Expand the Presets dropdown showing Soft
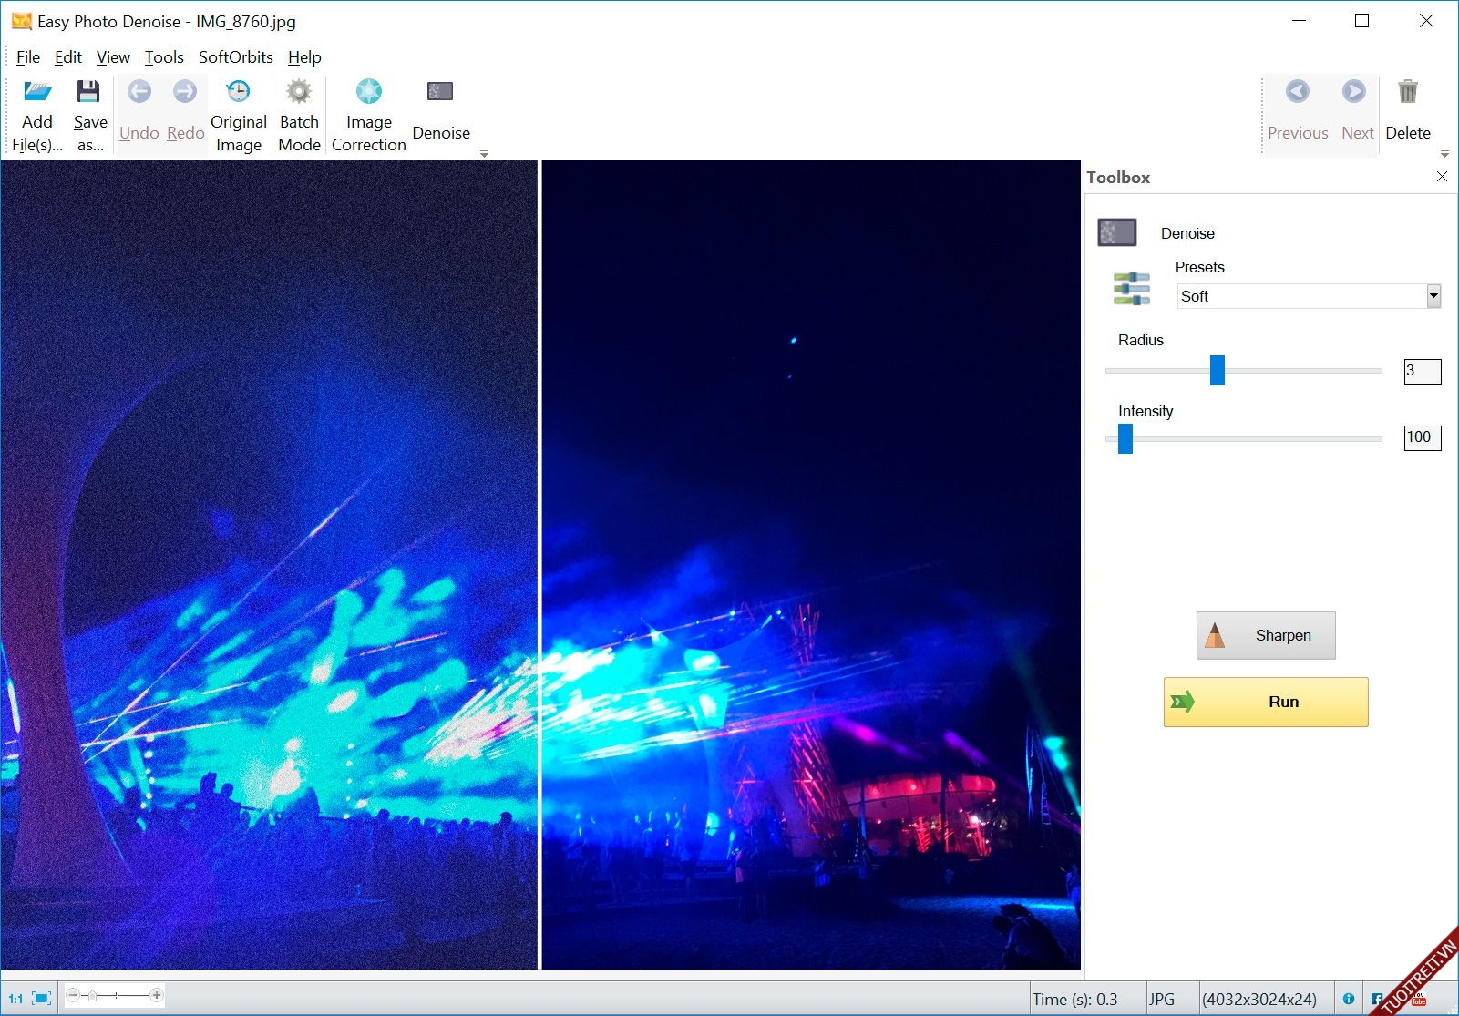Screen dimensions: 1459x1016 point(1433,295)
